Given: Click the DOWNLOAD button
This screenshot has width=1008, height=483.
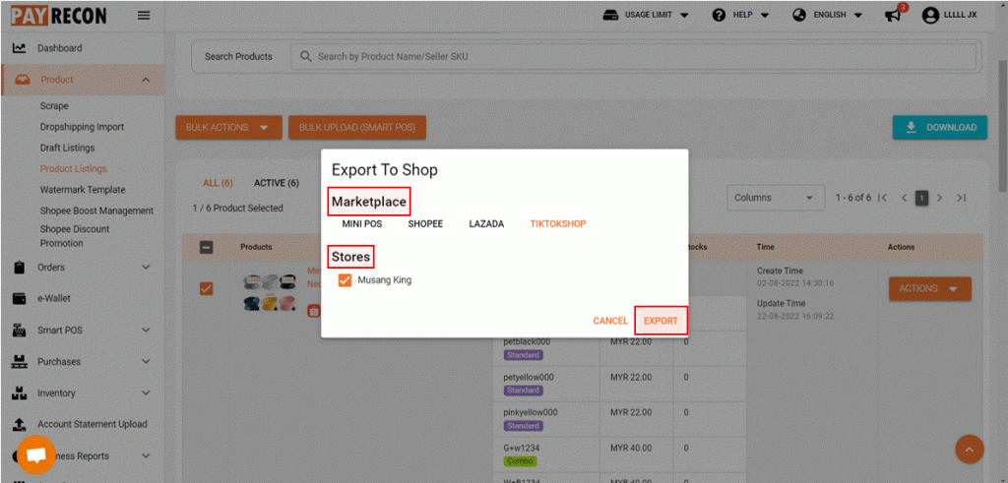Looking at the screenshot, I should click(x=940, y=127).
